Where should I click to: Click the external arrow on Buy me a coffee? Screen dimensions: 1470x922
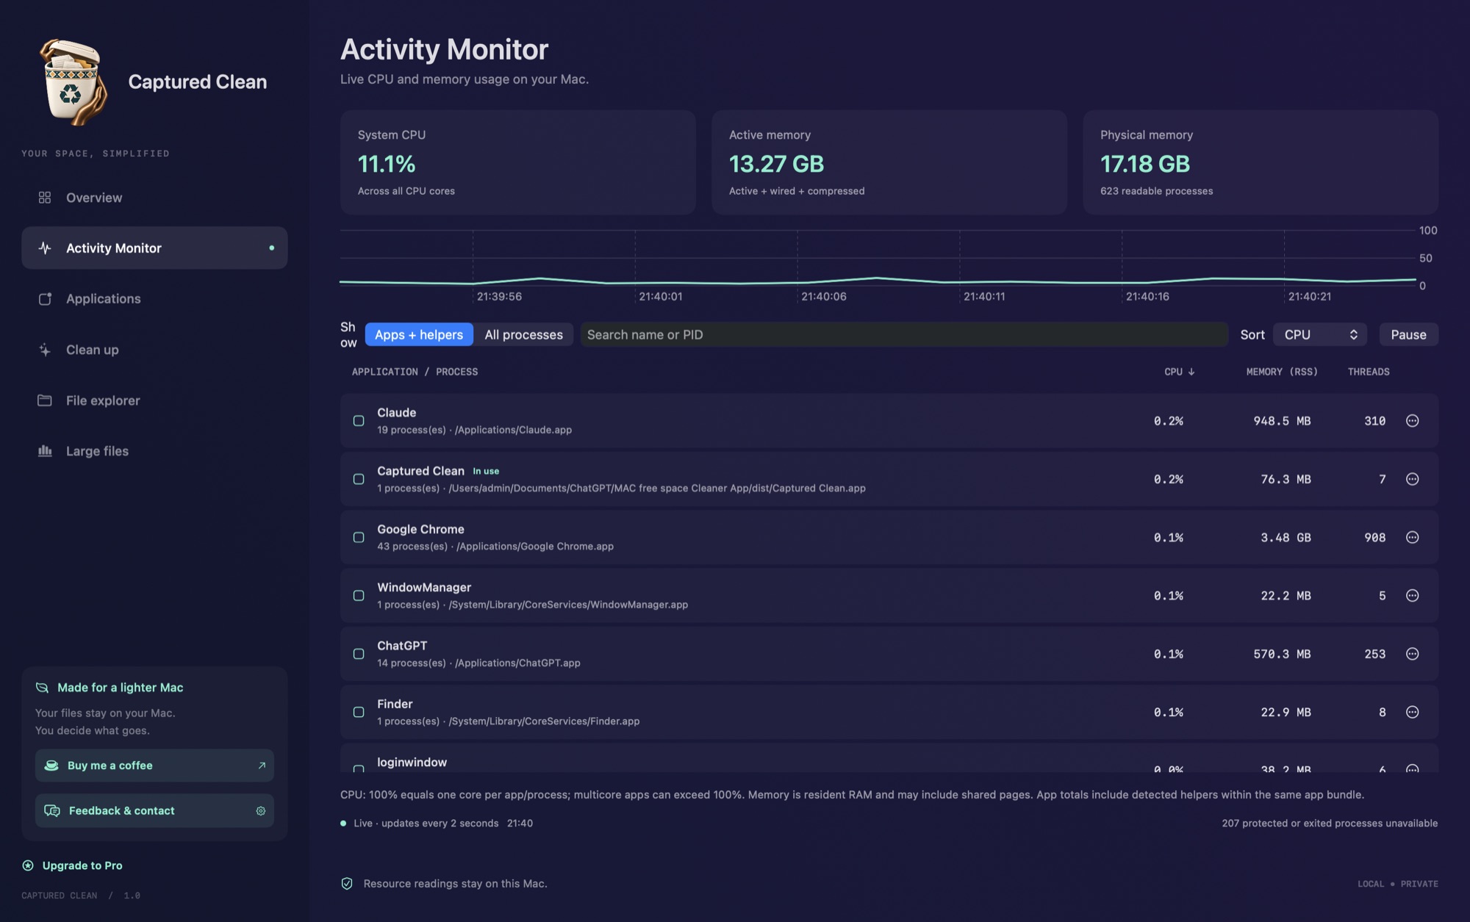[262, 766]
